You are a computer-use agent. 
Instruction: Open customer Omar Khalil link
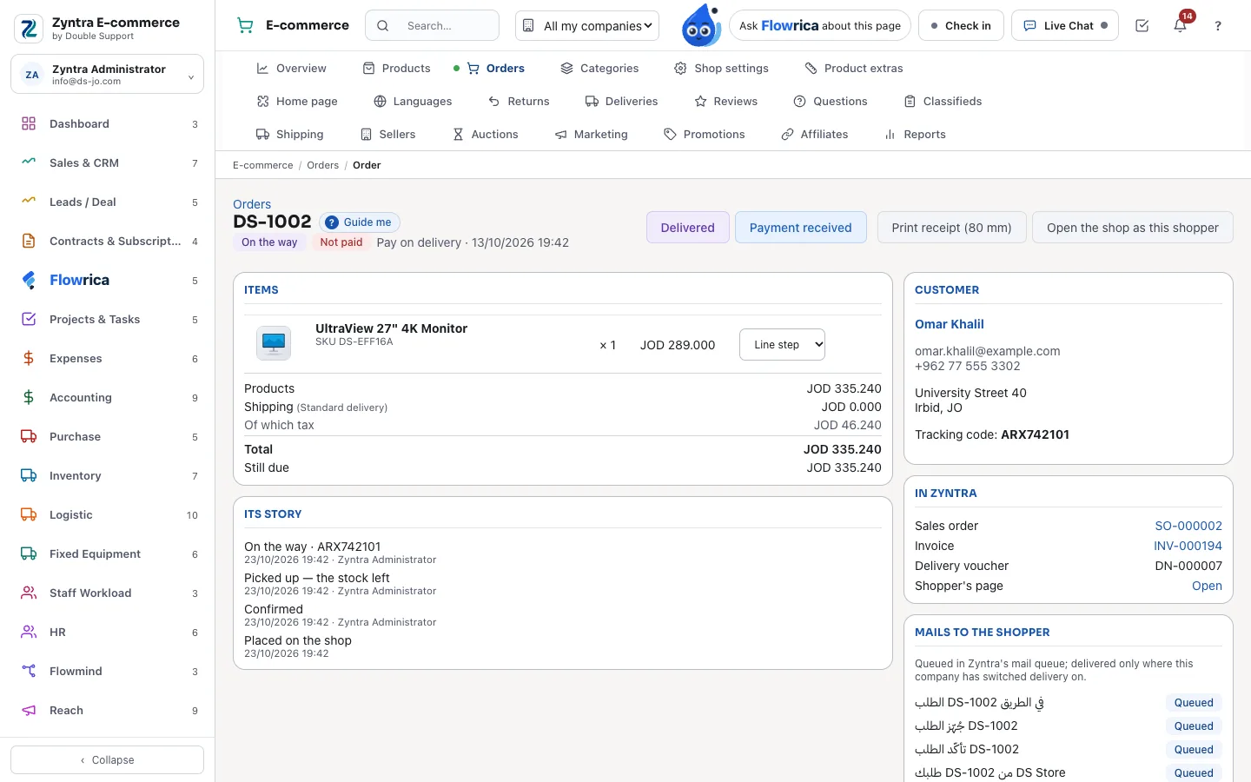[x=949, y=324]
